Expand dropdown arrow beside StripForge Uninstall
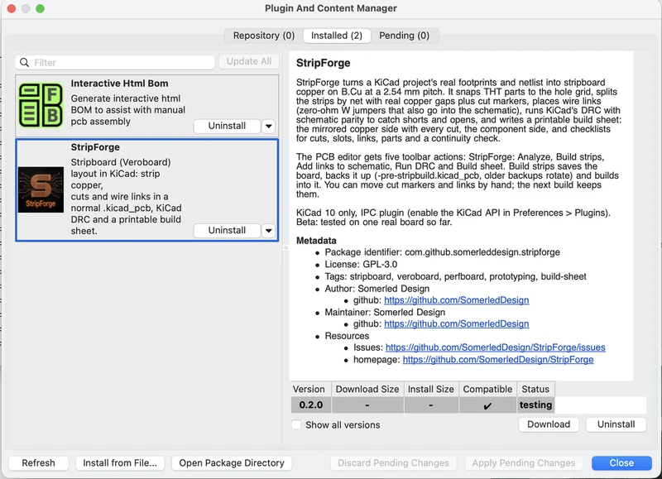Viewport: 662px width, 479px height. (x=268, y=231)
